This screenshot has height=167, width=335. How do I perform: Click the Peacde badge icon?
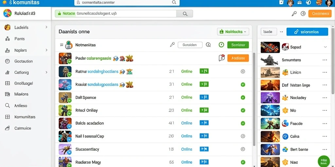(x=285, y=123)
